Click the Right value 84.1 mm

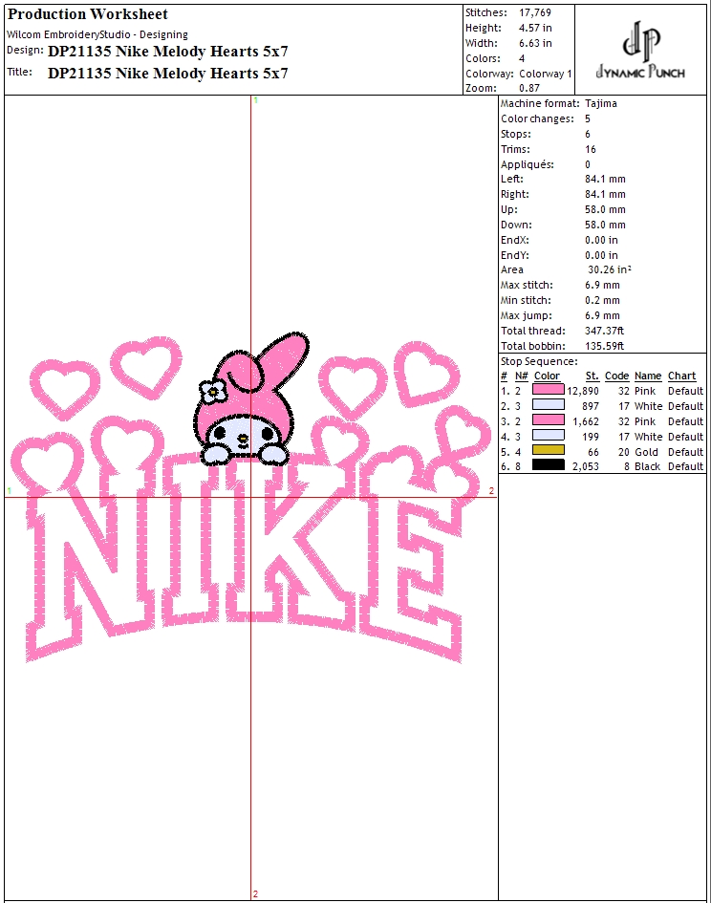605,195
